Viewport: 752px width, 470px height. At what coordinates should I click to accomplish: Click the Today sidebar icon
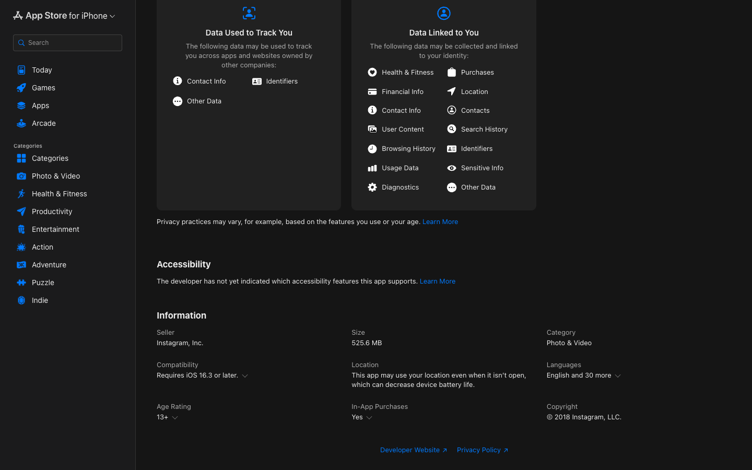click(21, 70)
